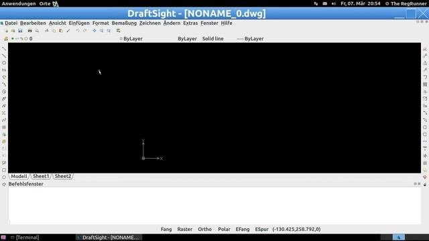The image size is (429, 241).
Task: Switch to the Modell tab
Action: [19, 176]
